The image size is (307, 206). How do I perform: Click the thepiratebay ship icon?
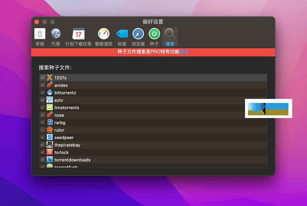click(x=50, y=144)
